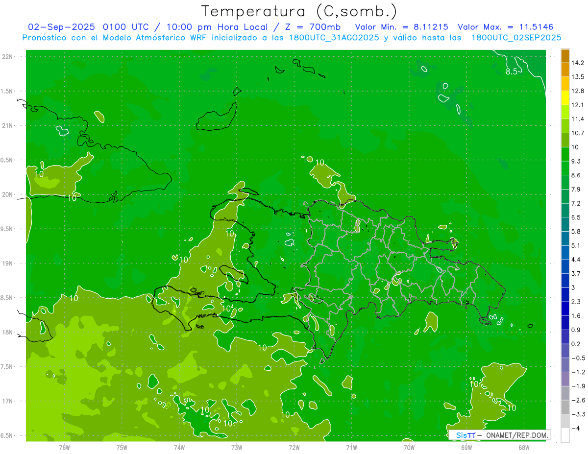Screen dimensions: 588x454
Task: Click the legend value '14.2'
Action: point(578,63)
